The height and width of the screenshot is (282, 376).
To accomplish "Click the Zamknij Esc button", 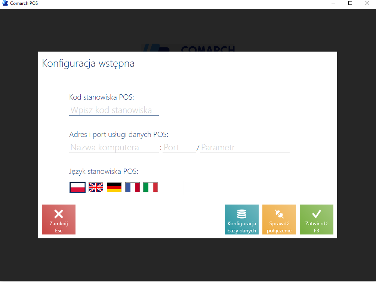I will pos(59,219).
